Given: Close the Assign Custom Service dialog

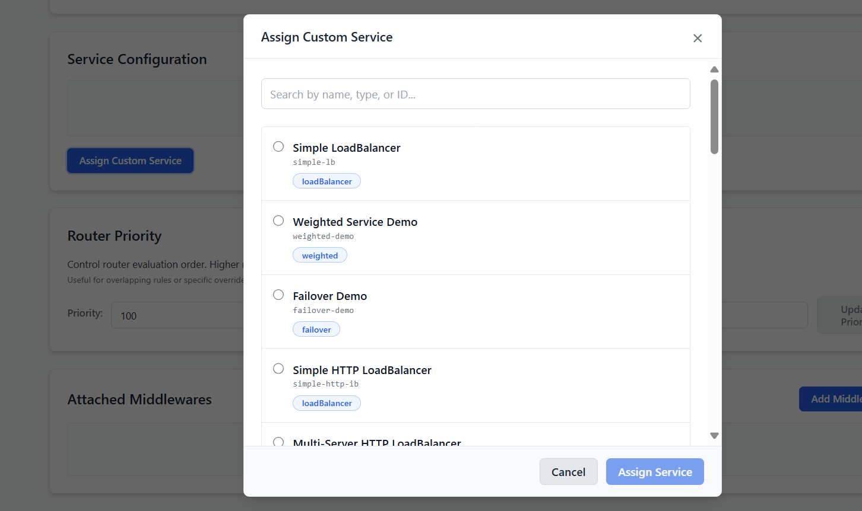Looking at the screenshot, I should coord(698,38).
